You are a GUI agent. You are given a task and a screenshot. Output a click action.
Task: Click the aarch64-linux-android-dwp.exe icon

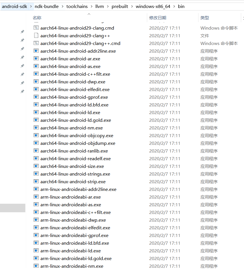(36, 81)
